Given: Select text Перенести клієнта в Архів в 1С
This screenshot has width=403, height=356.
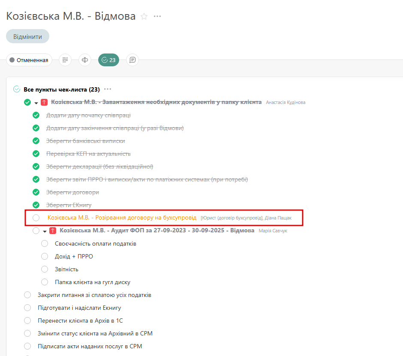Looking at the screenshot, I should click(x=80, y=320).
